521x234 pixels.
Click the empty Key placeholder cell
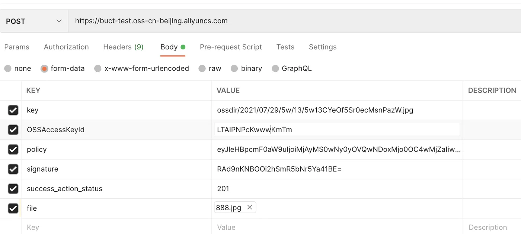click(115, 227)
